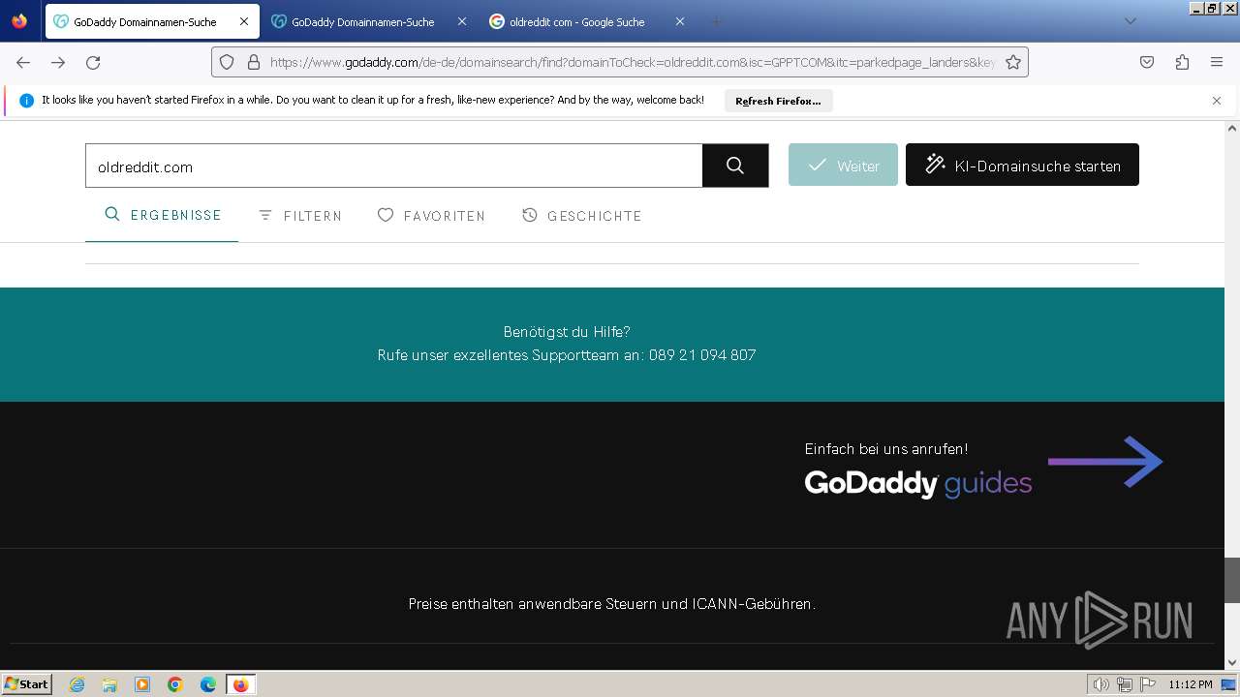The width and height of the screenshot is (1240, 697).
Task: Go back with the browser back arrow
Action: pos(23,62)
